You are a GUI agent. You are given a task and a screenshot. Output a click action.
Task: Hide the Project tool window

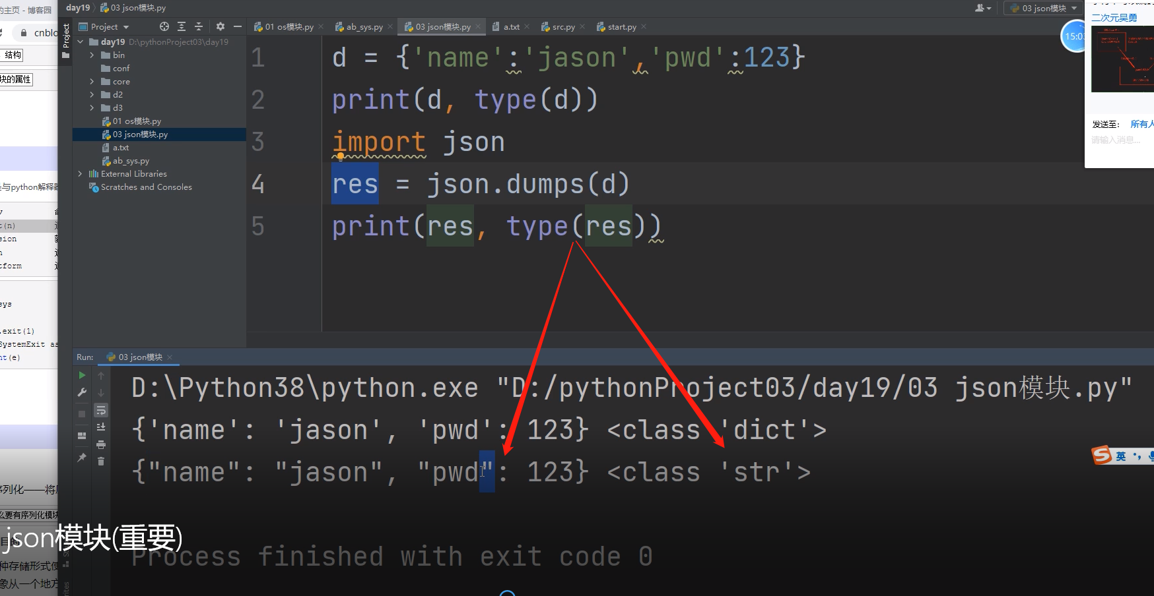(x=238, y=26)
